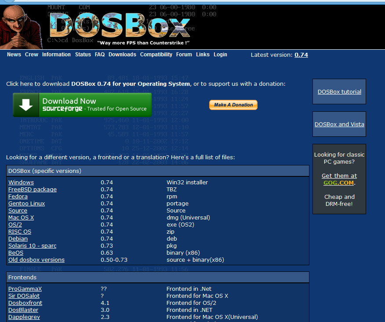Open the ProGammaX frontend link
This screenshot has height=322, width=385.
click(25, 289)
